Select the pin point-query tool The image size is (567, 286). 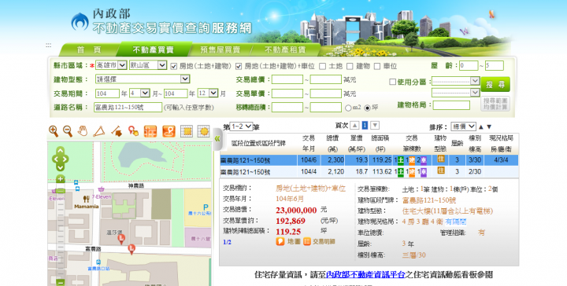133,131
